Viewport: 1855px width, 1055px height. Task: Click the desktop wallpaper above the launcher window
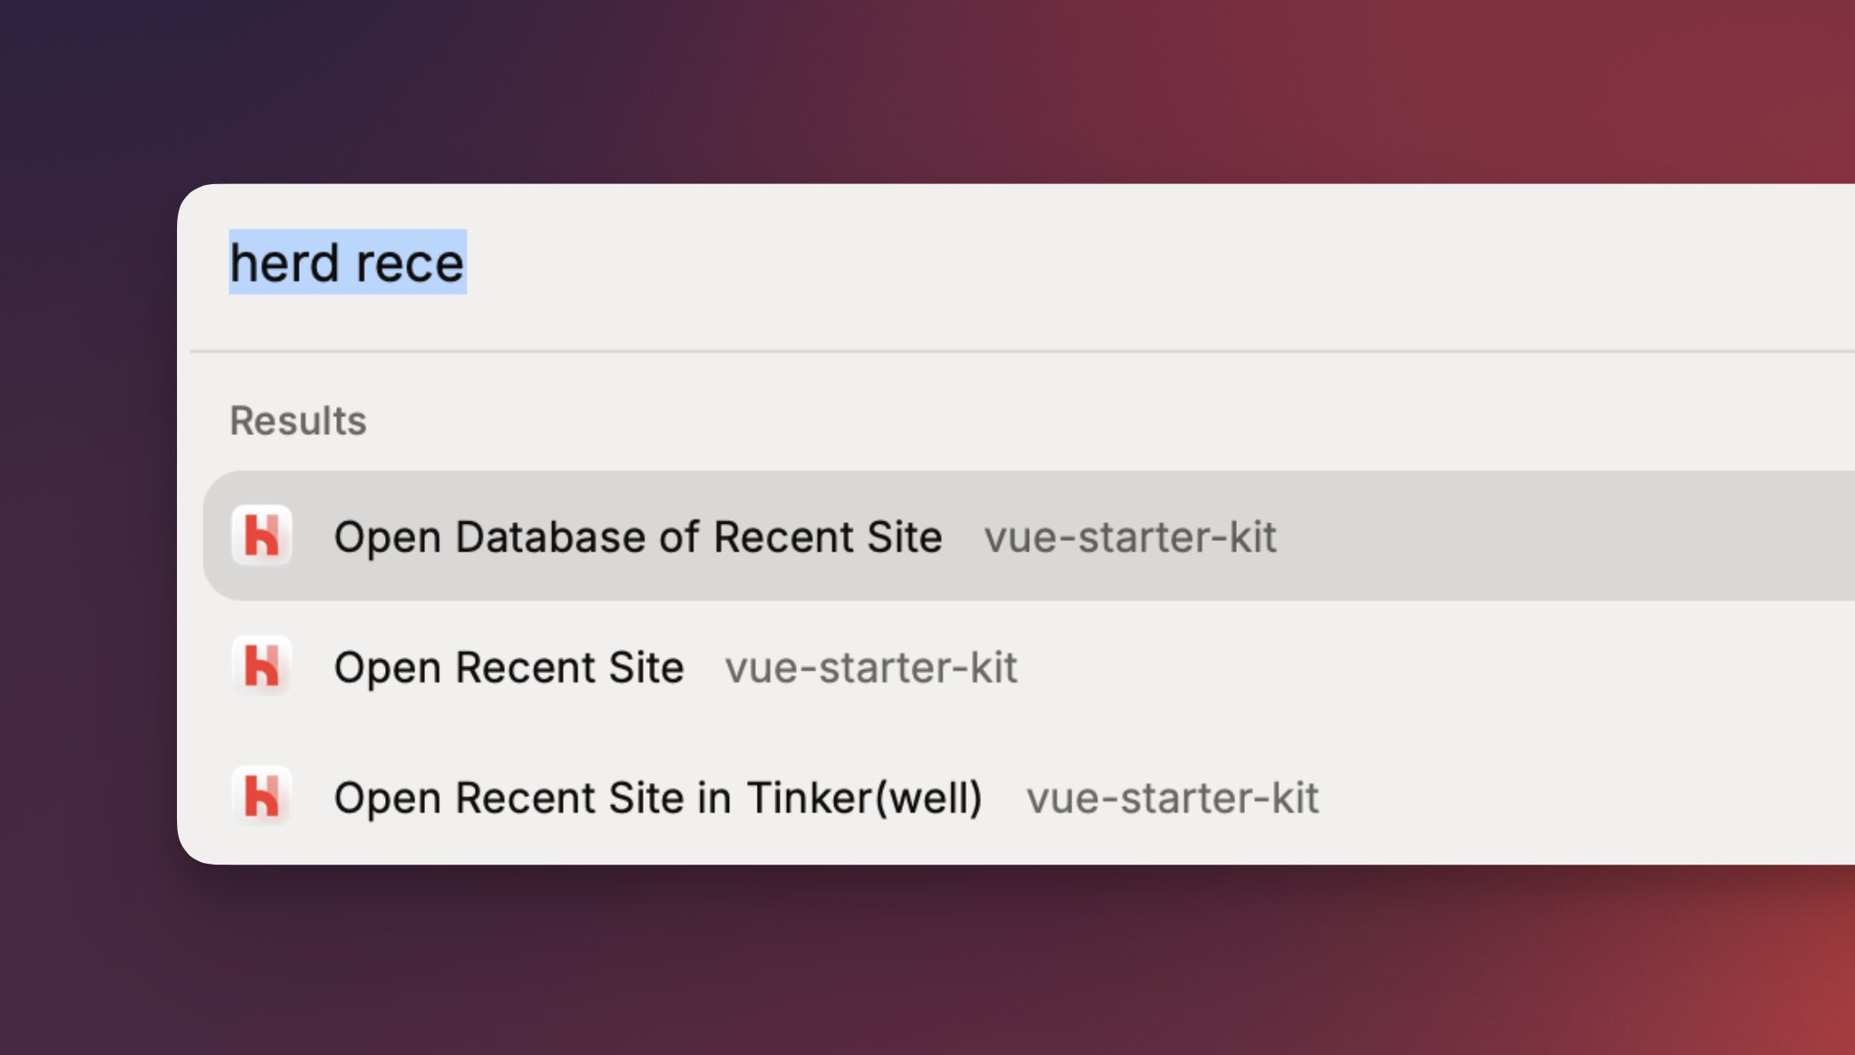(889, 89)
